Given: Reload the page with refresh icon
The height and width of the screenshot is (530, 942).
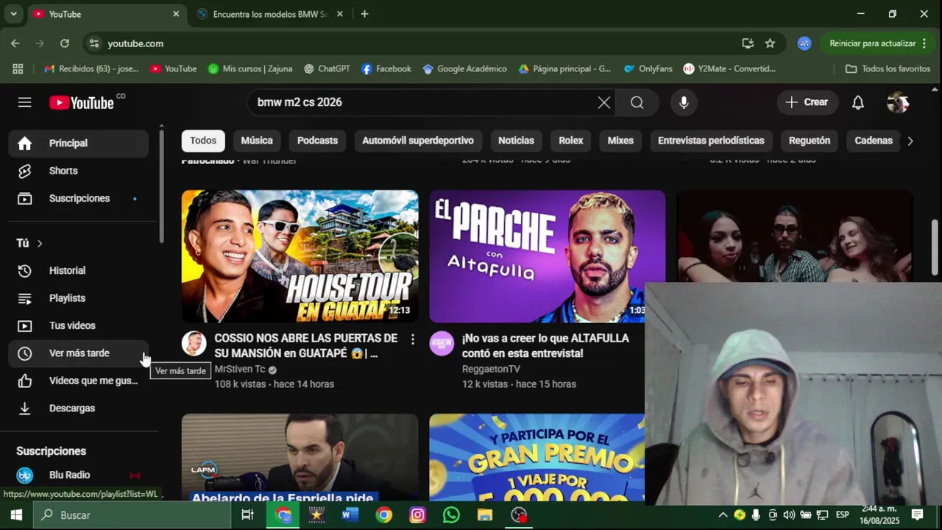Looking at the screenshot, I should pyautogui.click(x=65, y=43).
